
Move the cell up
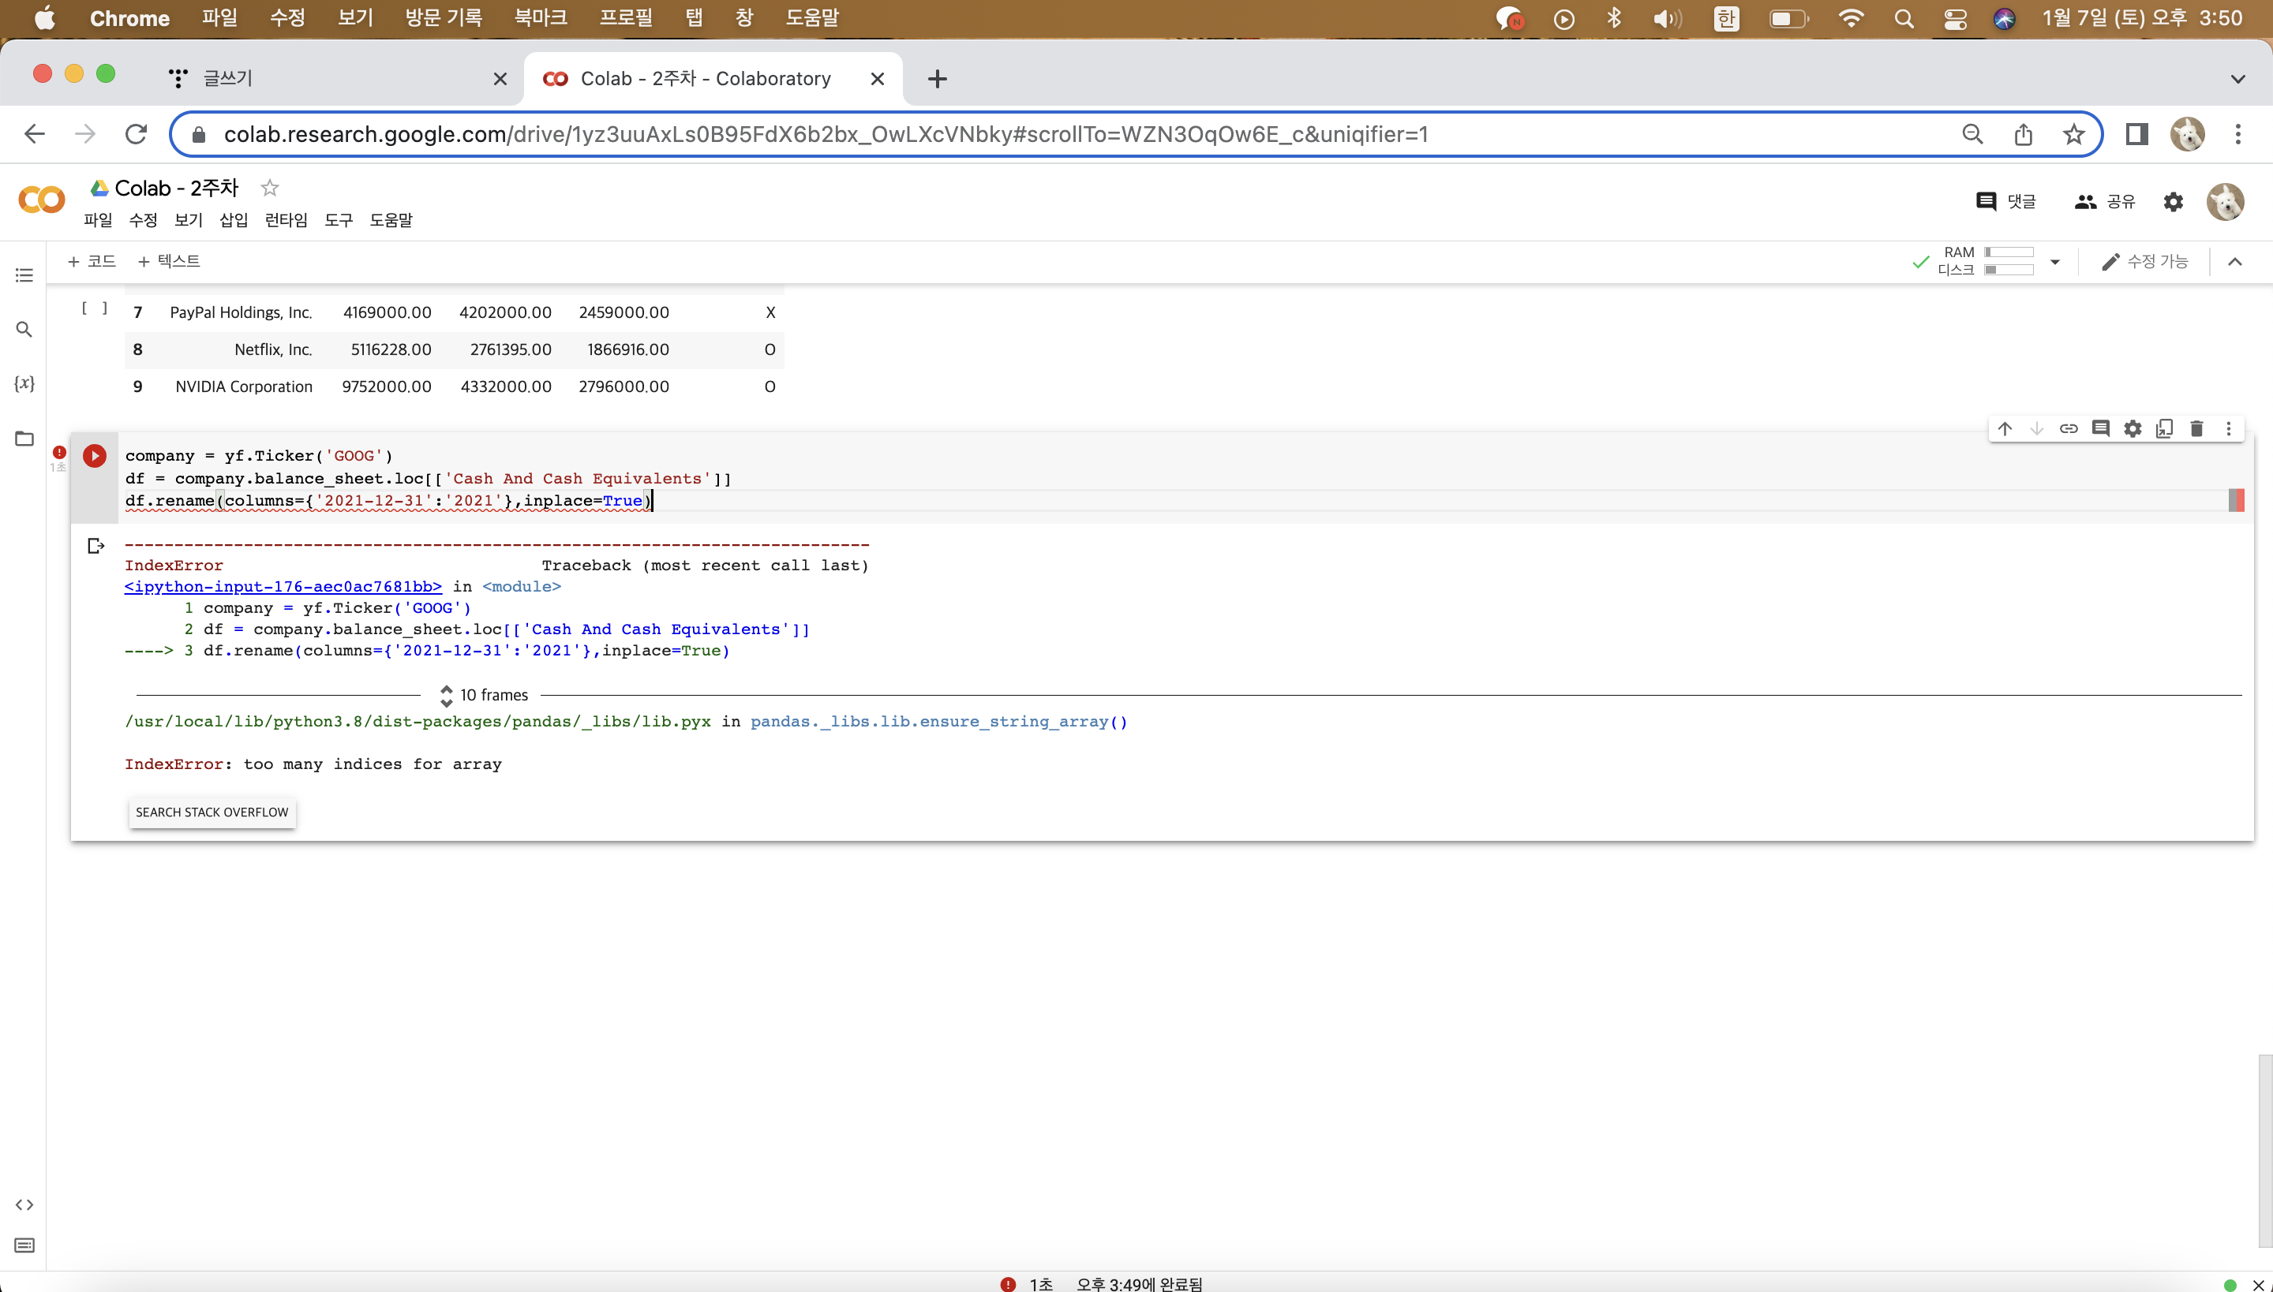(x=2005, y=429)
